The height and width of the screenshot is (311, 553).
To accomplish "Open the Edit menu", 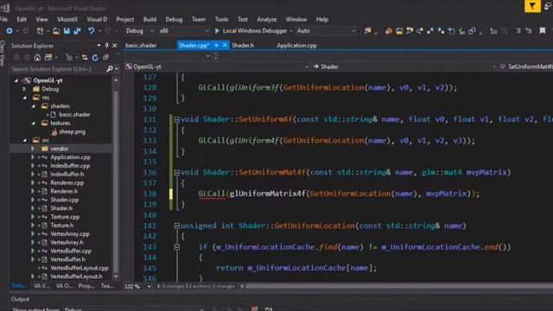I will tap(22, 19).
